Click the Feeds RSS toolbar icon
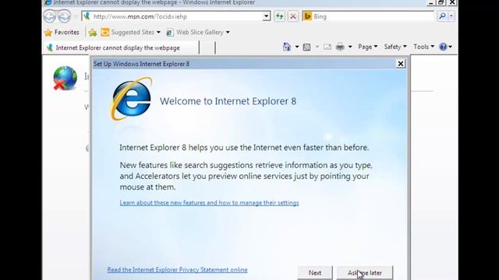This screenshot has height=280, width=499. [306, 47]
